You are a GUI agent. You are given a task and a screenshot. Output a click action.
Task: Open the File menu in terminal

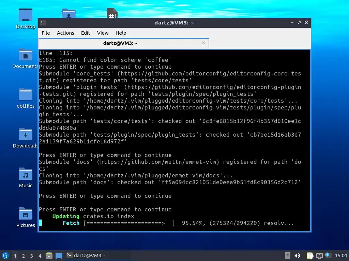[x=46, y=33]
